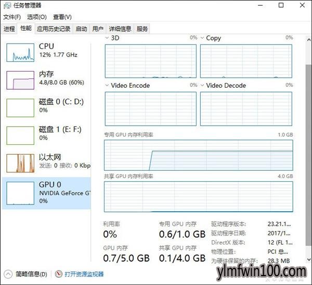The height and width of the screenshot is (285, 312).
Task: Click the 共享 GPU 内存利用率 graph
Action: [199, 197]
